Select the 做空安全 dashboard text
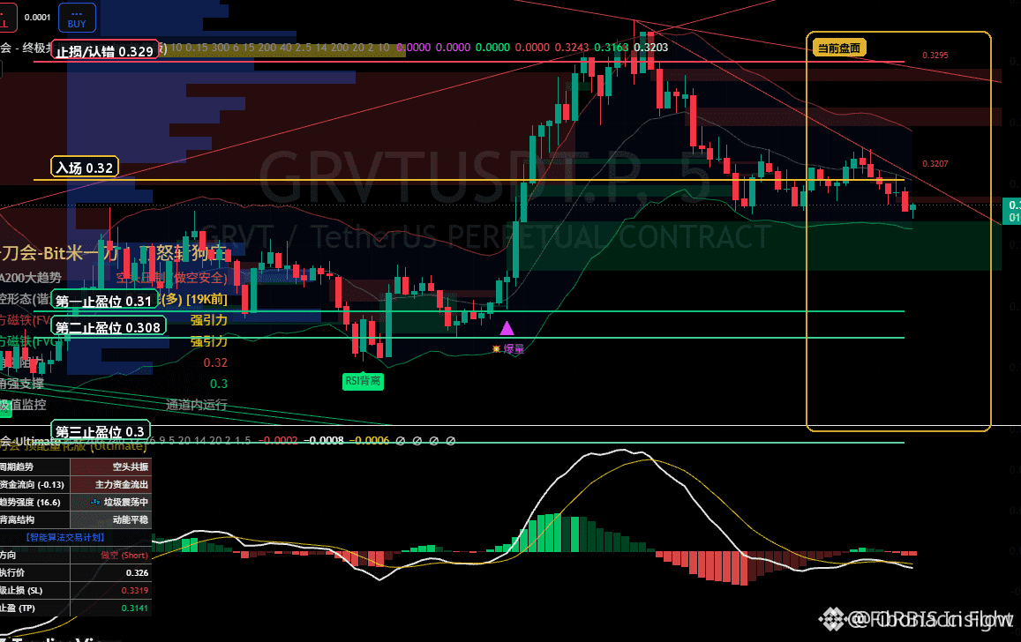The height and width of the screenshot is (642, 1021). 200,279
